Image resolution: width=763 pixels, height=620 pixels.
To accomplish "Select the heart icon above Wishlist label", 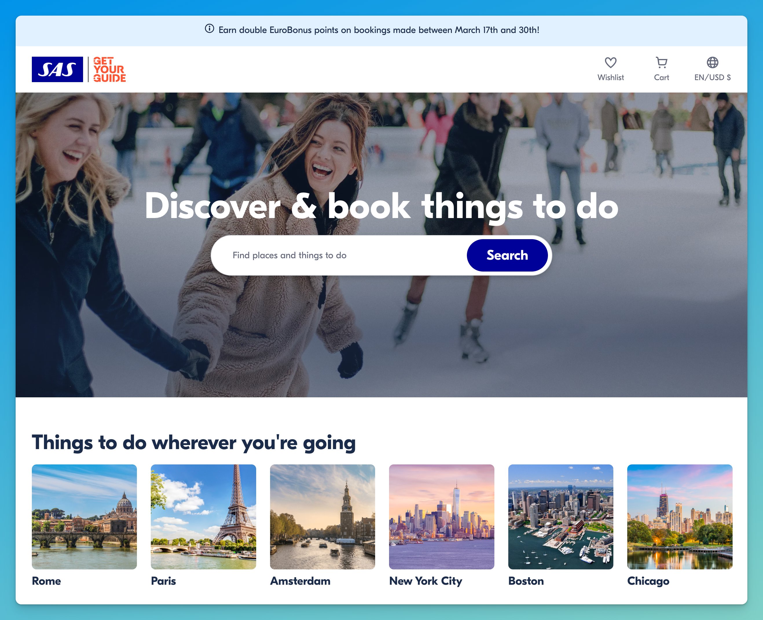I will click(611, 63).
